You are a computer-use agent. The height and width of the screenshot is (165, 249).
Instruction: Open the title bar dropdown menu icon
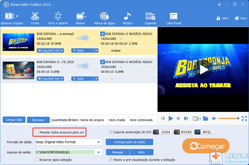(219, 5)
